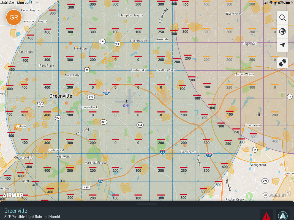Tap the Riverdowns label
This screenshot has height=220, width=294.
pyautogui.click(x=234, y=14)
